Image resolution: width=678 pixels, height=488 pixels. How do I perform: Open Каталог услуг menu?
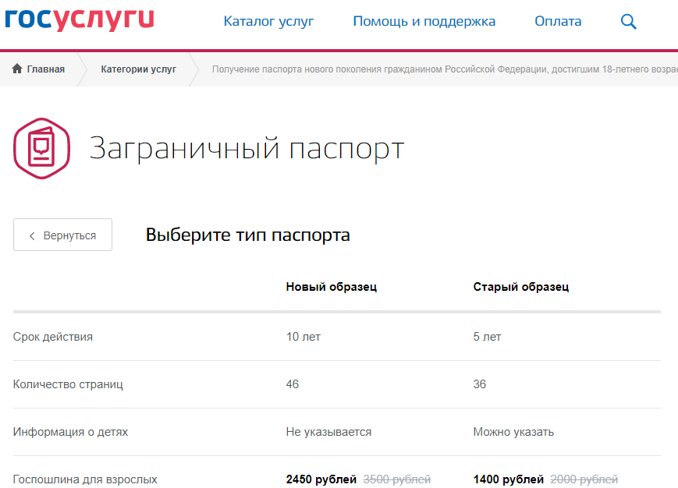(268, 21)
